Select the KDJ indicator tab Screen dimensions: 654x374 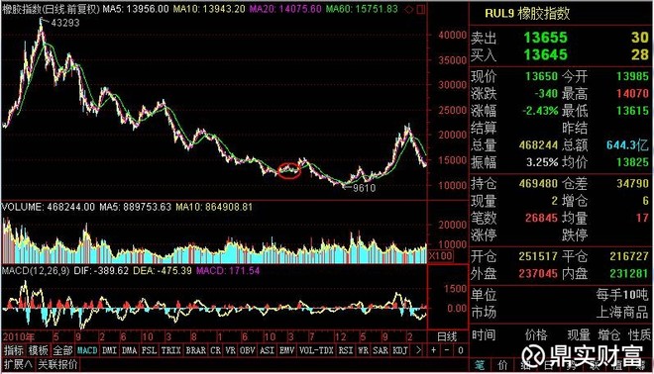click(400, 350)
